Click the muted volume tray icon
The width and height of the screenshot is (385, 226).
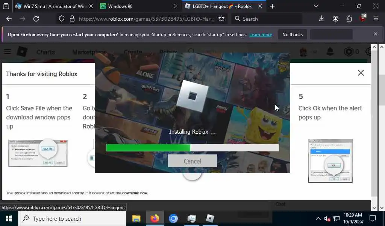click(x=327, y=218)
